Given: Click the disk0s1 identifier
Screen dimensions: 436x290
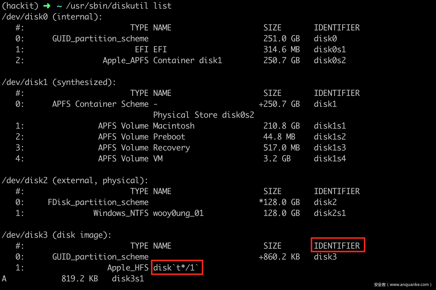Looking at the screenshot, I should point(330,49).
